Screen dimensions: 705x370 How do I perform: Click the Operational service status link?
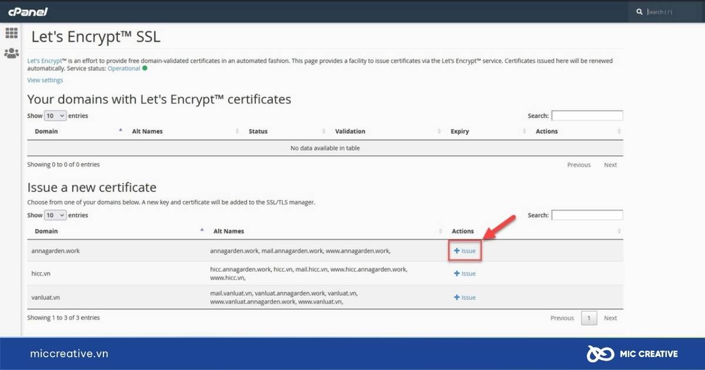pyautogui.click(x=124, y=68)
